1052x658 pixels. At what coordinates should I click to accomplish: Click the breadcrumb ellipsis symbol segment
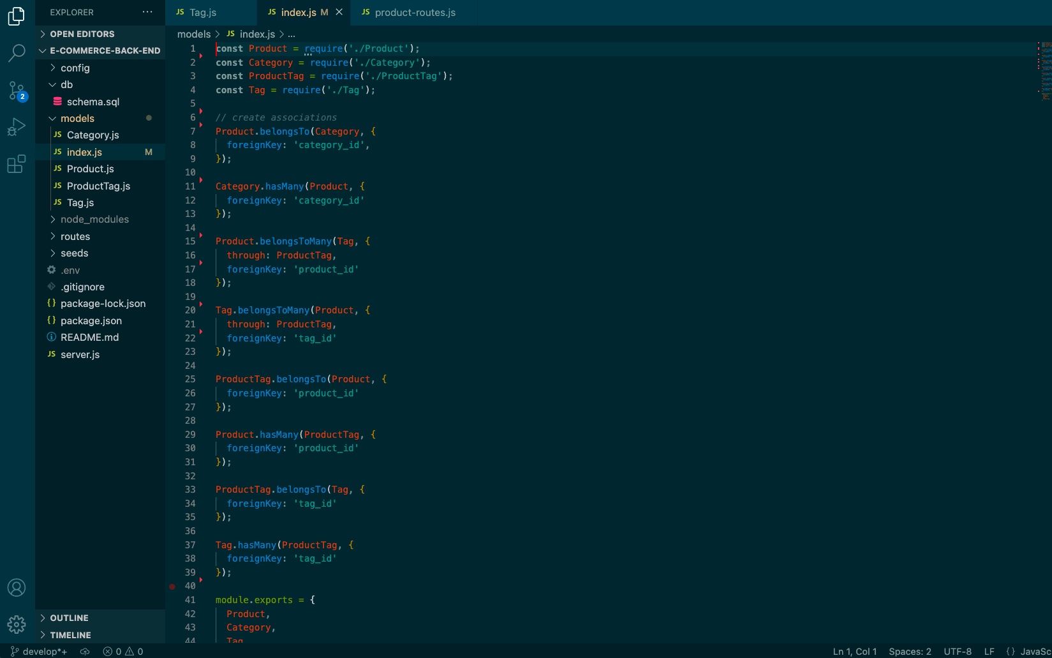click(x=292, y=34)
